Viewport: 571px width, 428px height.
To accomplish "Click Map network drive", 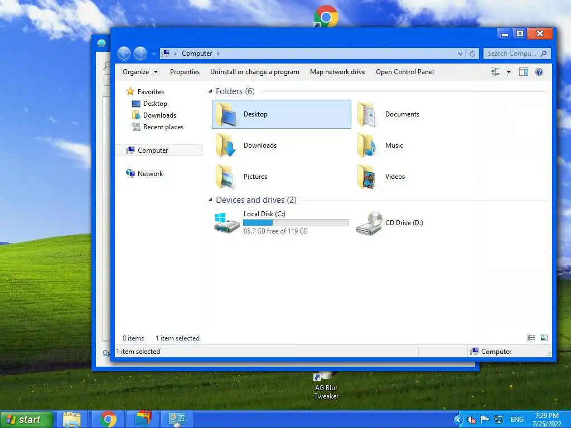I will pyautogui.click(x=337, y=72).
